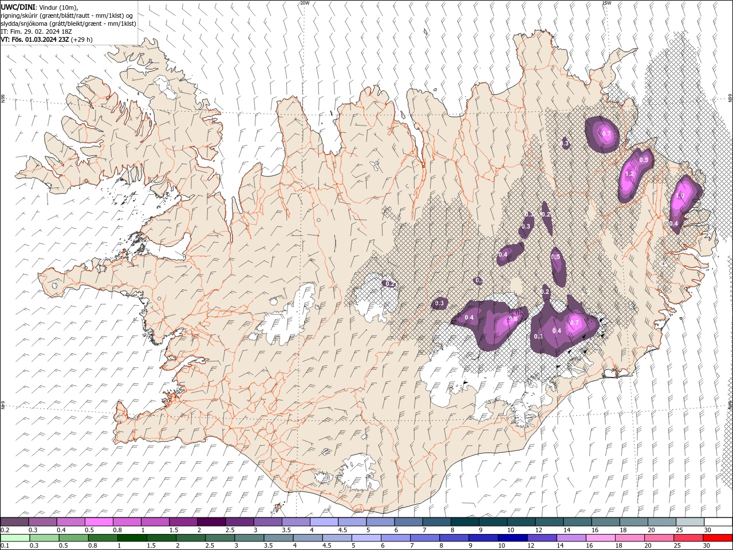
Task: Pick the deep navy blue 10 rain swatch
Action: click(513, 538)
